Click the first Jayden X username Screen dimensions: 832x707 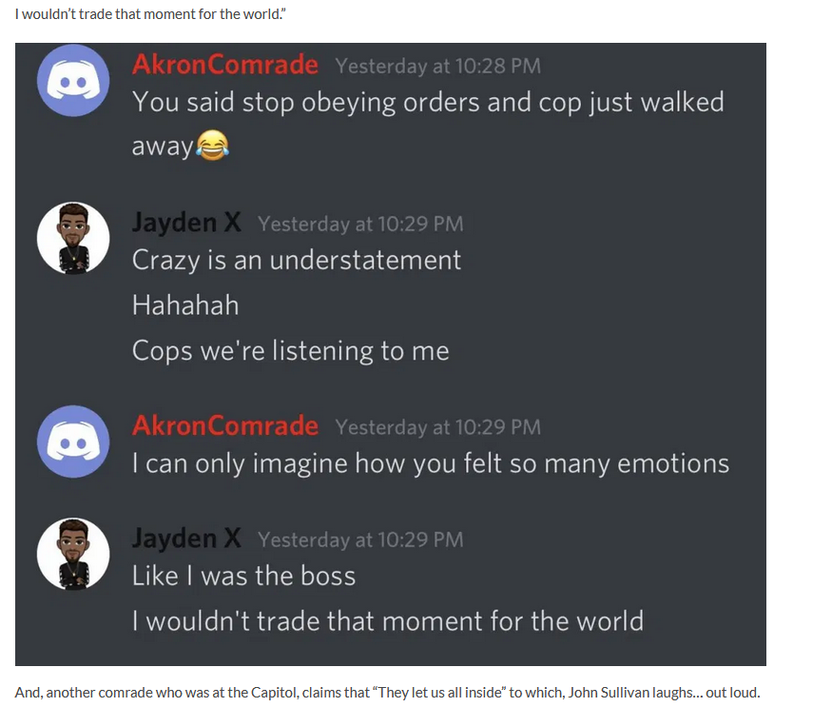pos(186,222)
